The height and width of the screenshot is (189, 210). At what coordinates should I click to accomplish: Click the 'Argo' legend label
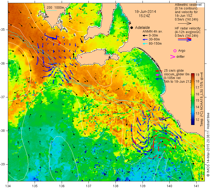click(x=182, y=51)
